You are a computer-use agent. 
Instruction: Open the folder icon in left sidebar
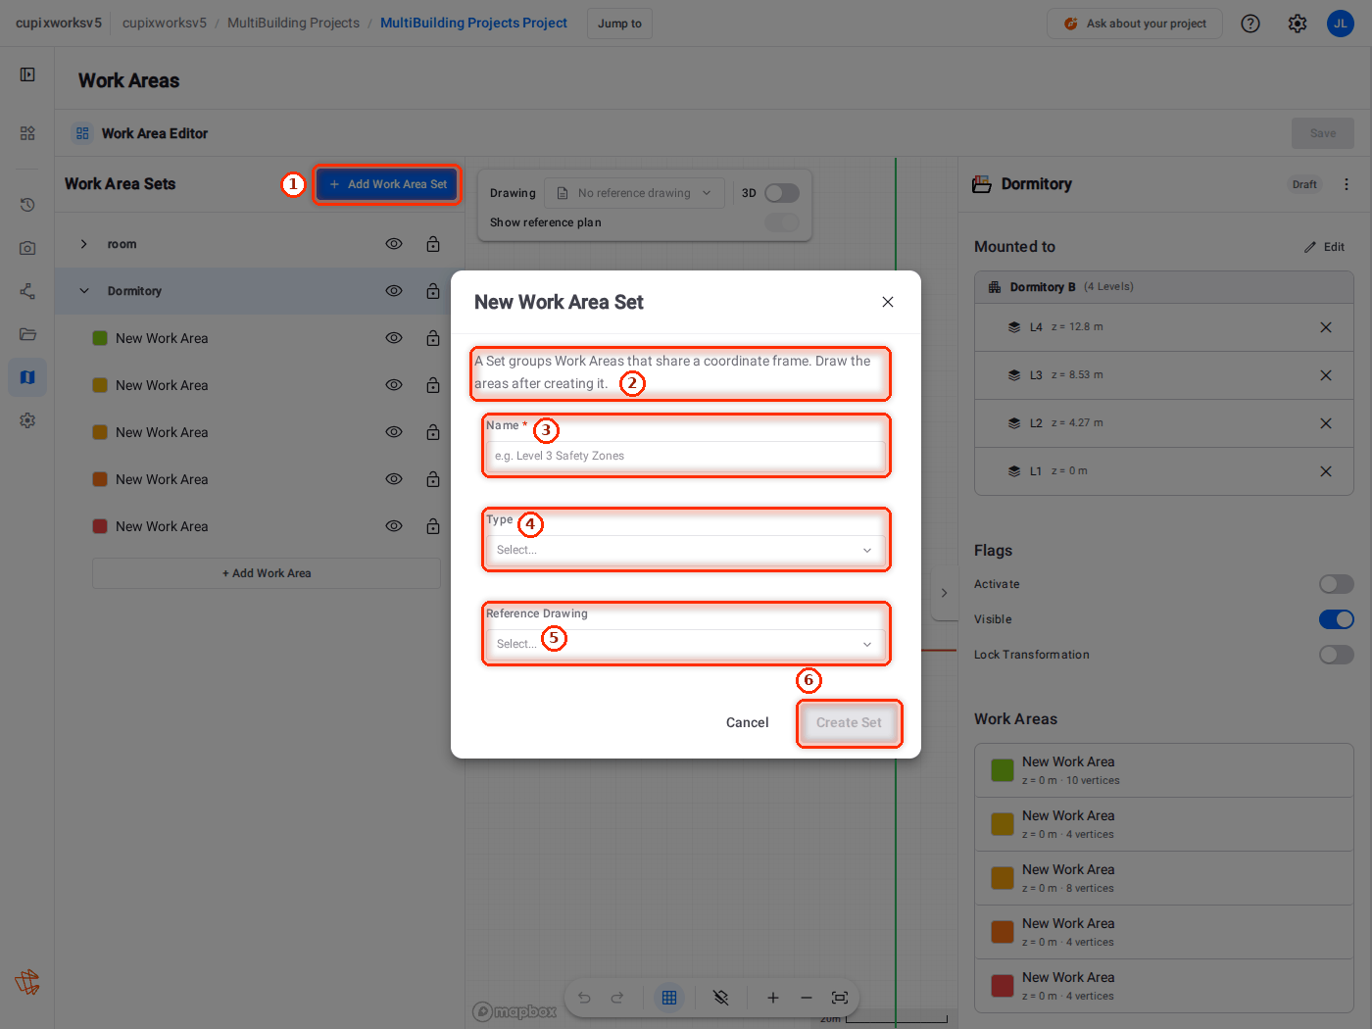click(x=27, y=334)
